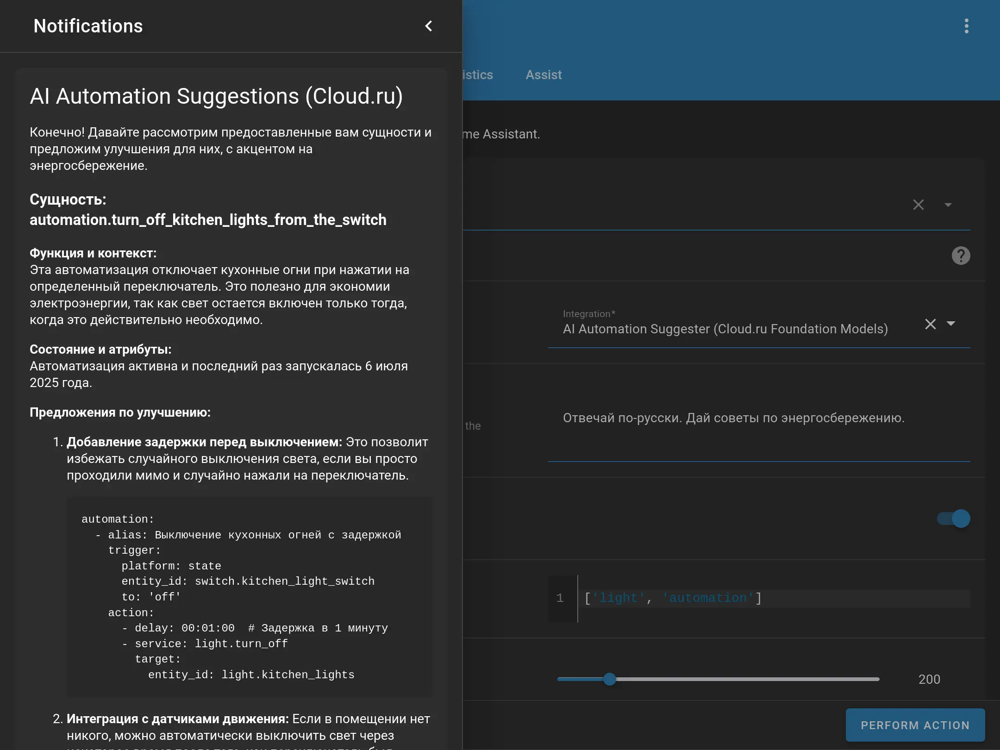Expand the action dropdown arrow at top

pos(948,205)
